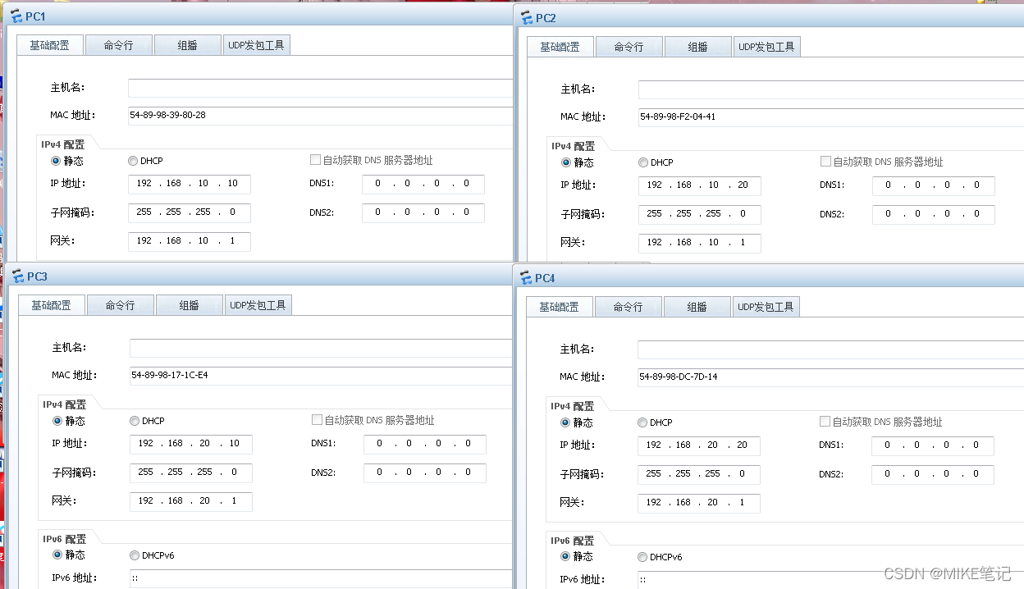Select IPv6 静态 radio in PC4
This screenshot has height=589, width=1024.
(565, 557)
